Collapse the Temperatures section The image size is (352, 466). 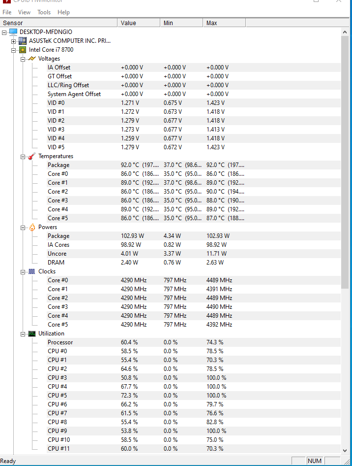click(23, 157)
